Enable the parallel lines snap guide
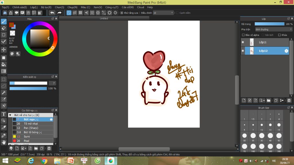 (75, 13)
